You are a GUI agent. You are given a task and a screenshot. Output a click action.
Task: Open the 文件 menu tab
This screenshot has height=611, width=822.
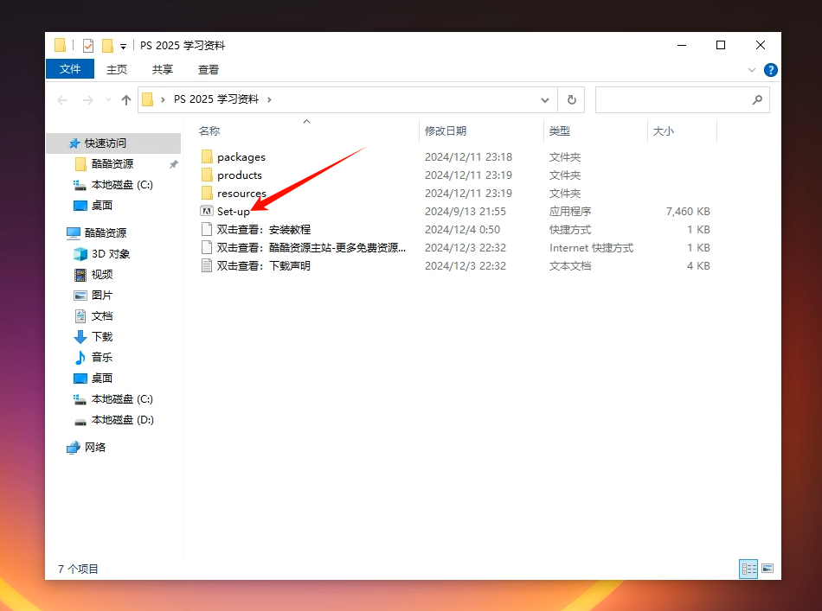point(70,69)
